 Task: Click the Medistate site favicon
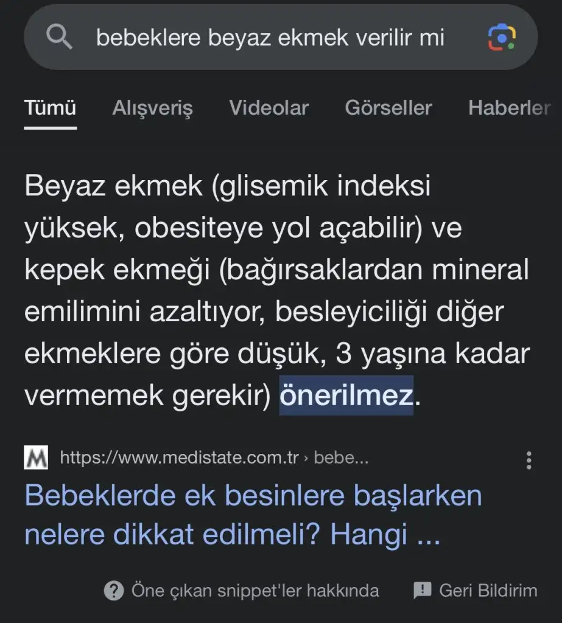point(36,458)
